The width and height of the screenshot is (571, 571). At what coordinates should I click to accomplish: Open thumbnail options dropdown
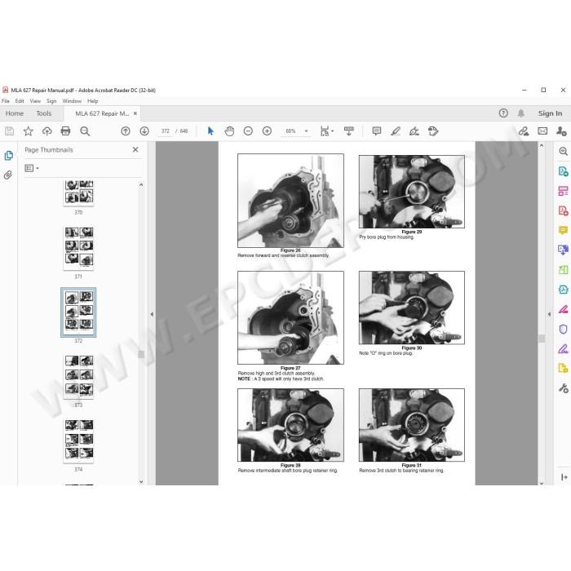[x=32, y=168]
